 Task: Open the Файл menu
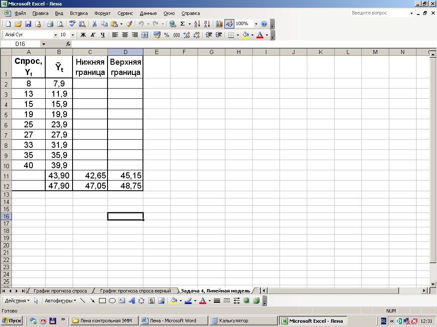coord(20,13)
